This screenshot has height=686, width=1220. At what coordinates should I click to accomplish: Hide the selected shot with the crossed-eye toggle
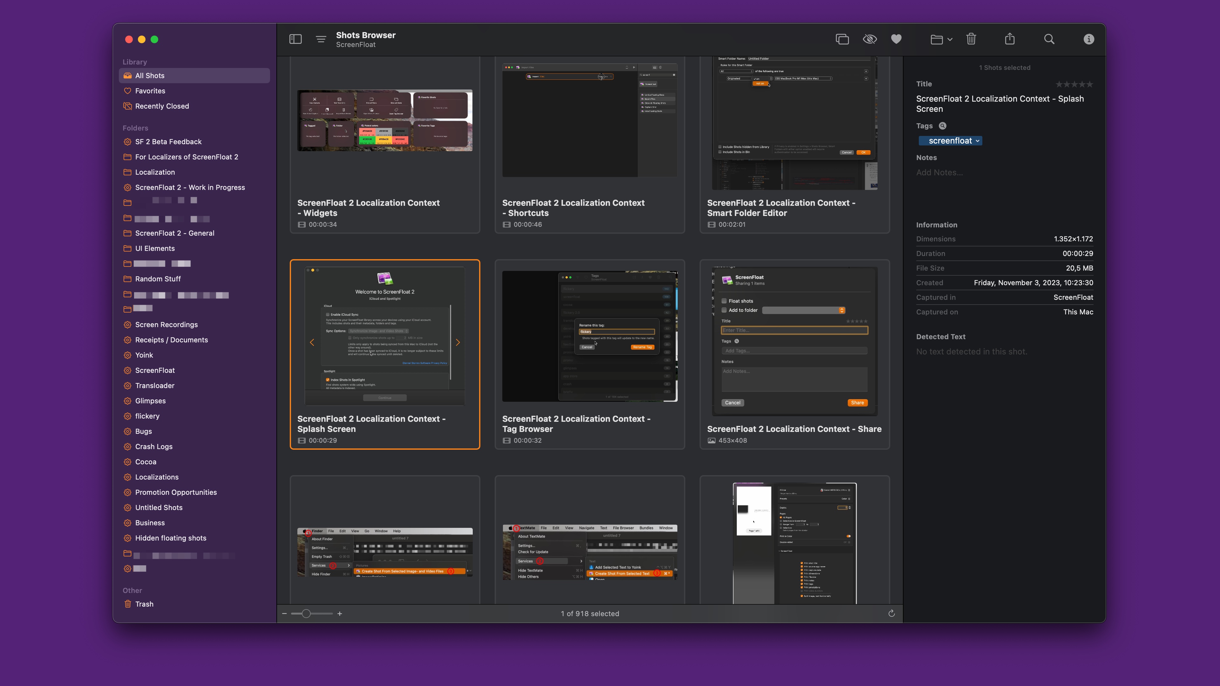871,39
